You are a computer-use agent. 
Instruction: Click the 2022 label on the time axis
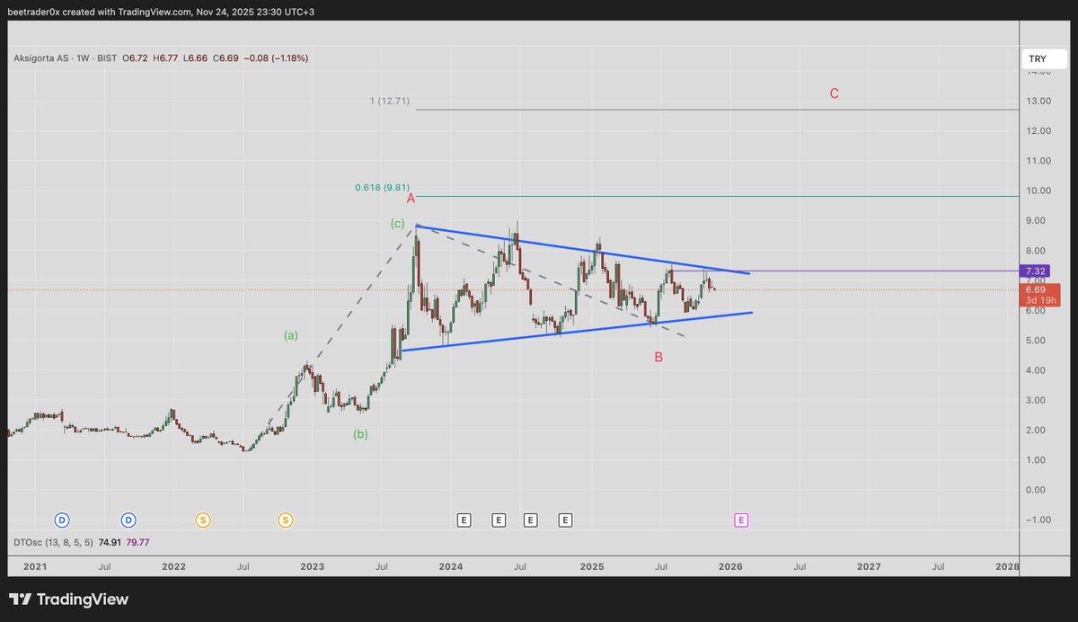173,566
